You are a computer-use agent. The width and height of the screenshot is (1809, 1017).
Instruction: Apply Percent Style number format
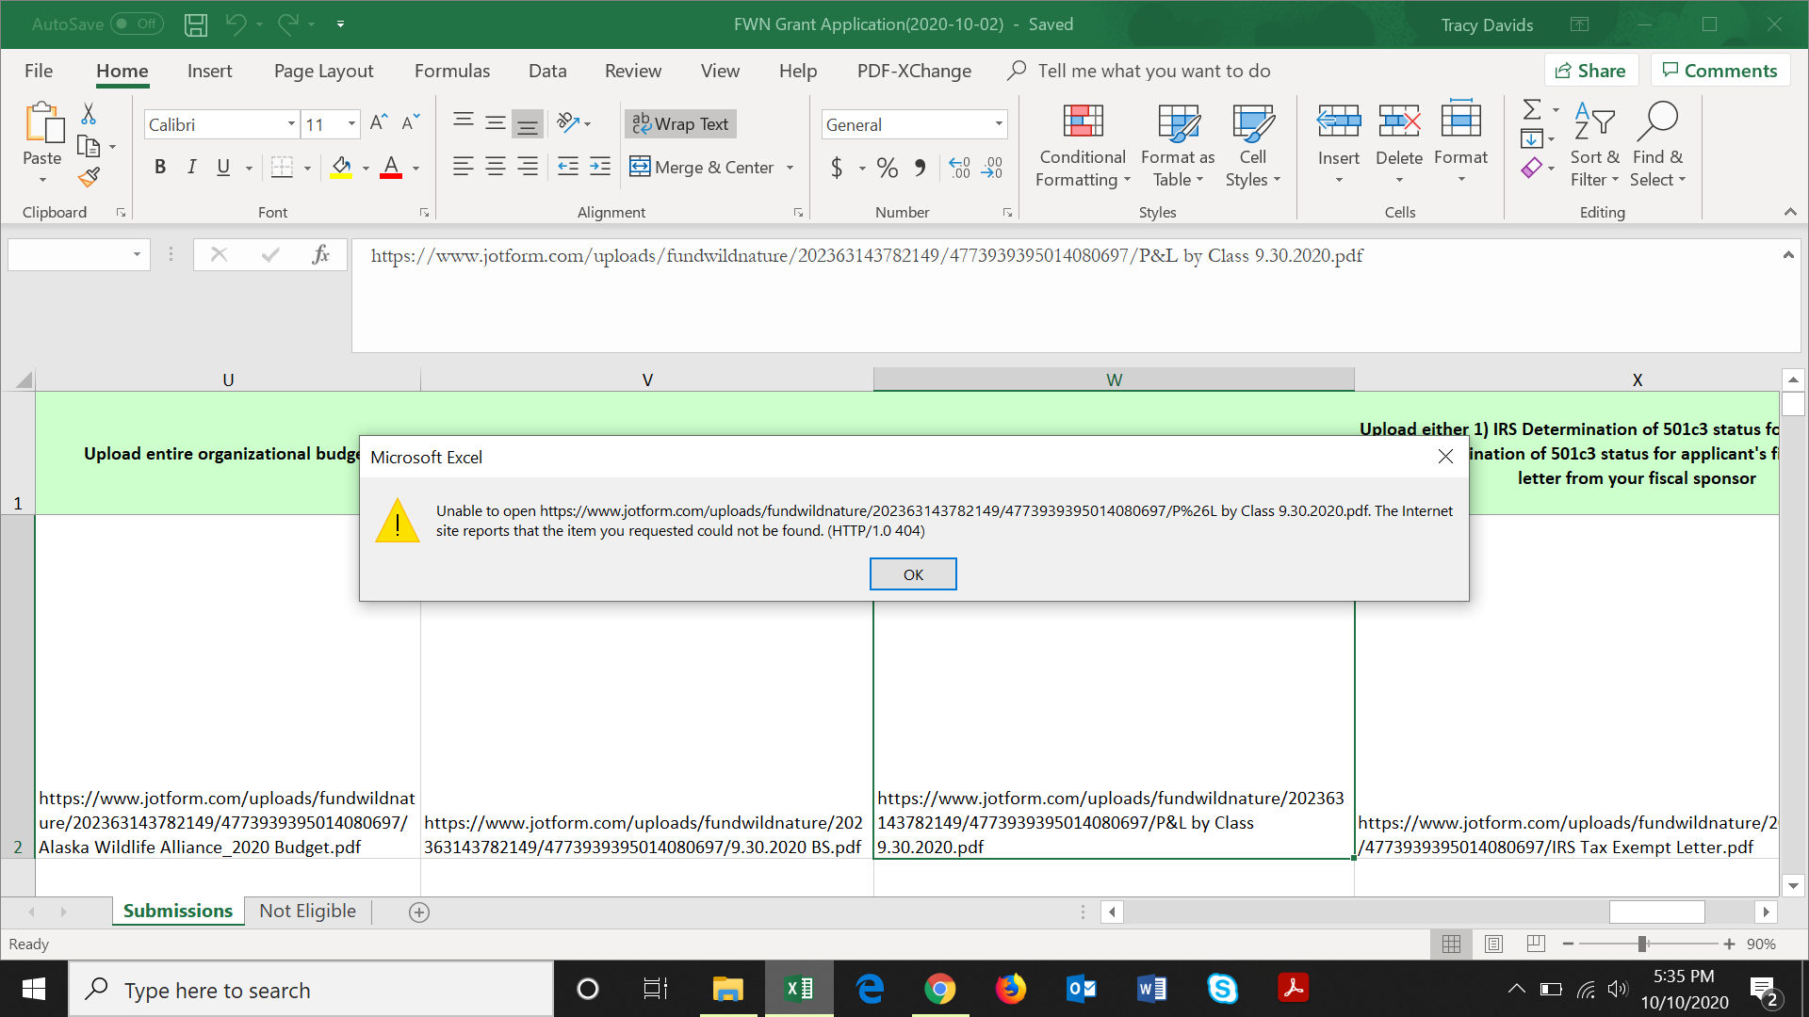click(887, 168)
